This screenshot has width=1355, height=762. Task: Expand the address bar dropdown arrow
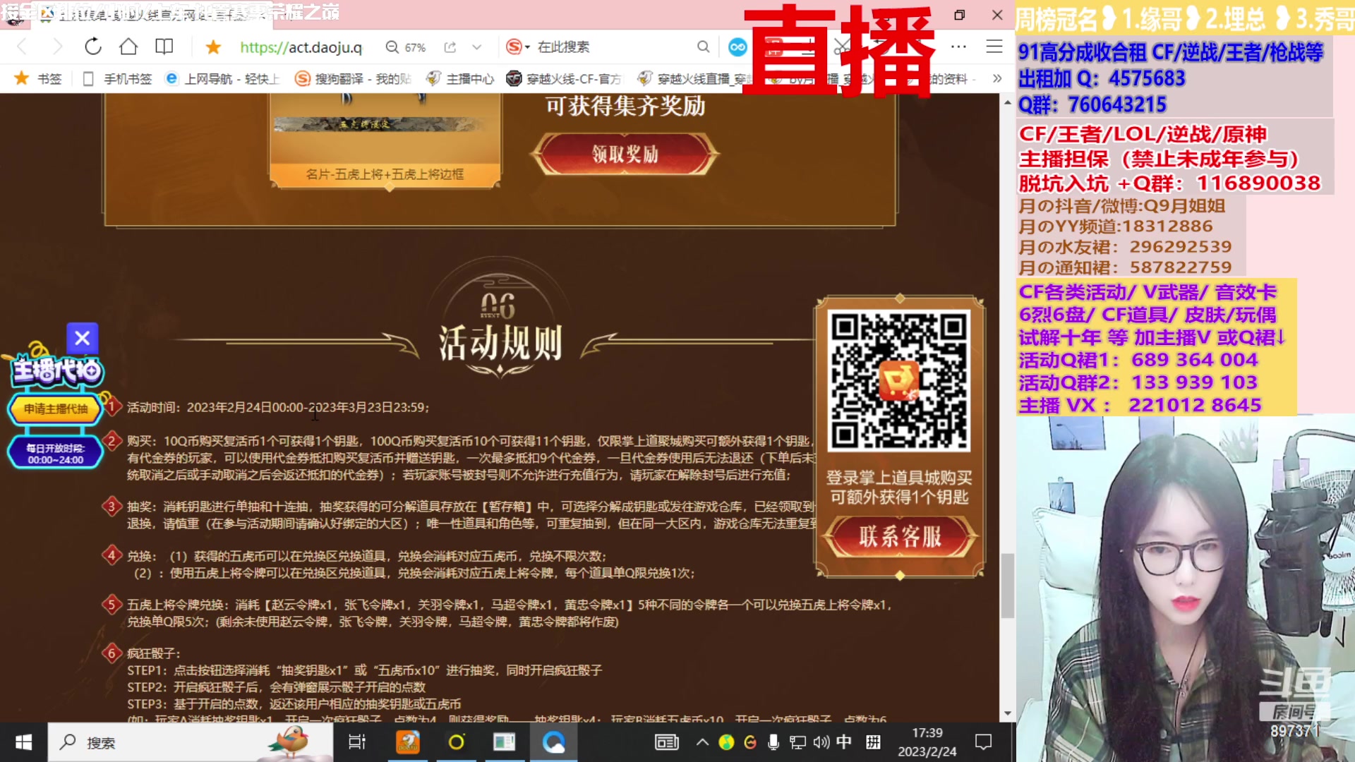click(x=477, y=47)
